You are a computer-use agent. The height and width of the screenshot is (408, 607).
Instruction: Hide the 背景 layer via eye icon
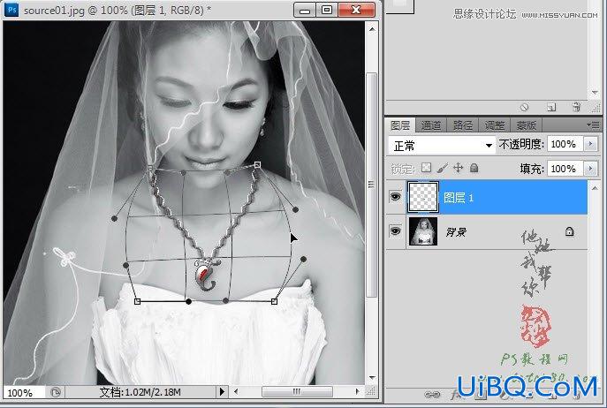pos(395,231)
